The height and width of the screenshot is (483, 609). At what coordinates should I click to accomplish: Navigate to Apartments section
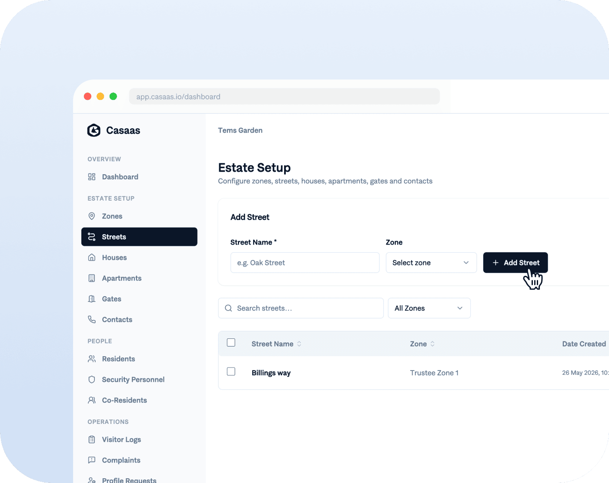point(139,278)
